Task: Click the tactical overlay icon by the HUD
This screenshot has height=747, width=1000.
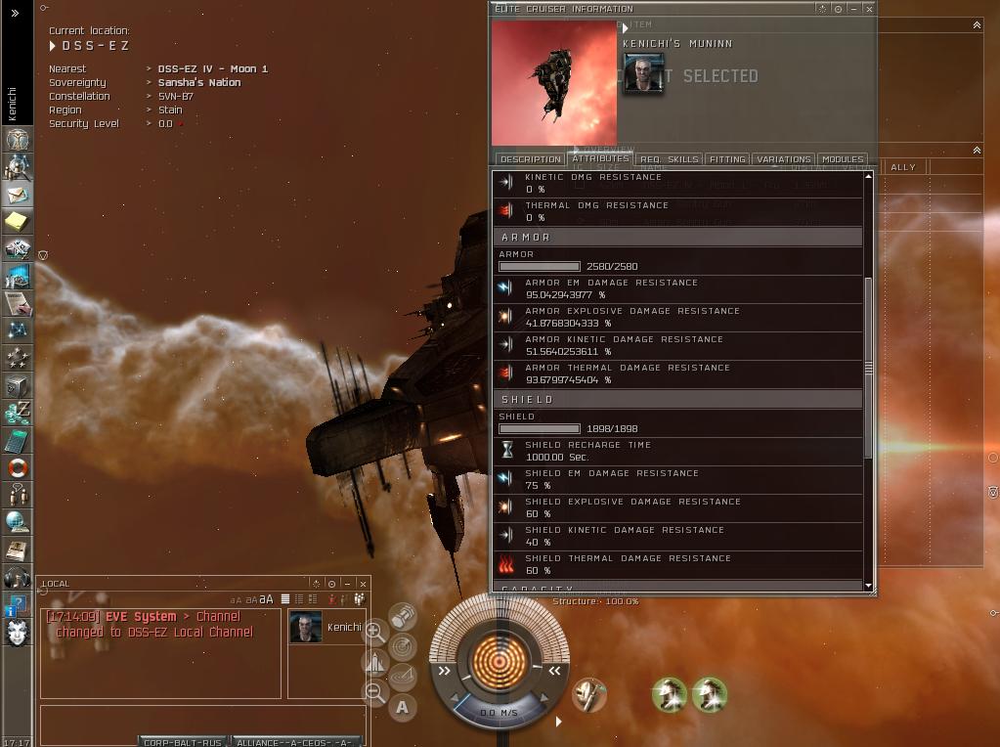Action: click(x=403, y=677)
